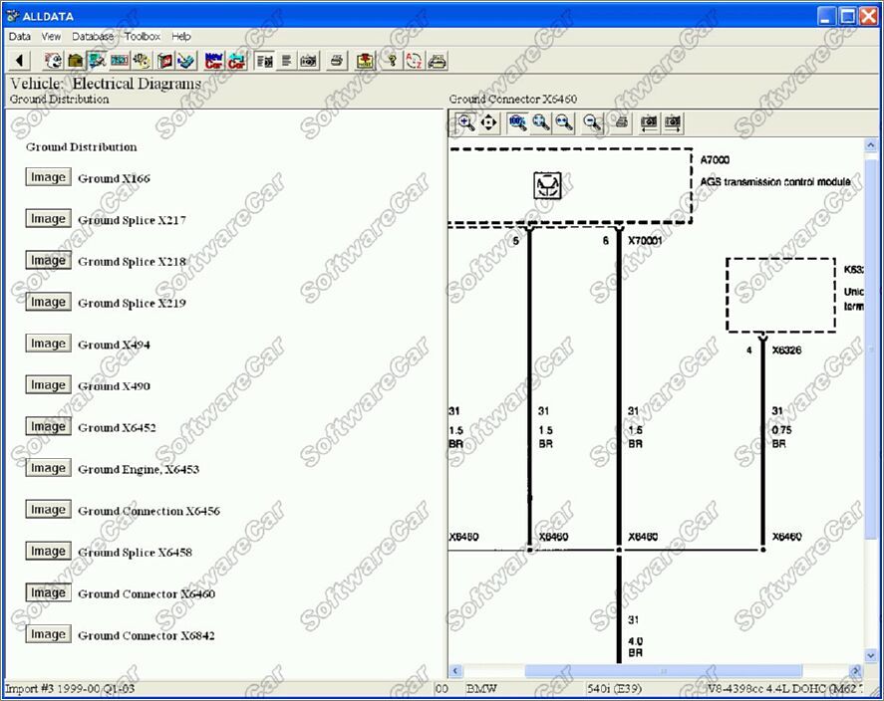The height and width of the screenshot is (701, 884).
Task: Click the question mark help icon
Action: 392,61
